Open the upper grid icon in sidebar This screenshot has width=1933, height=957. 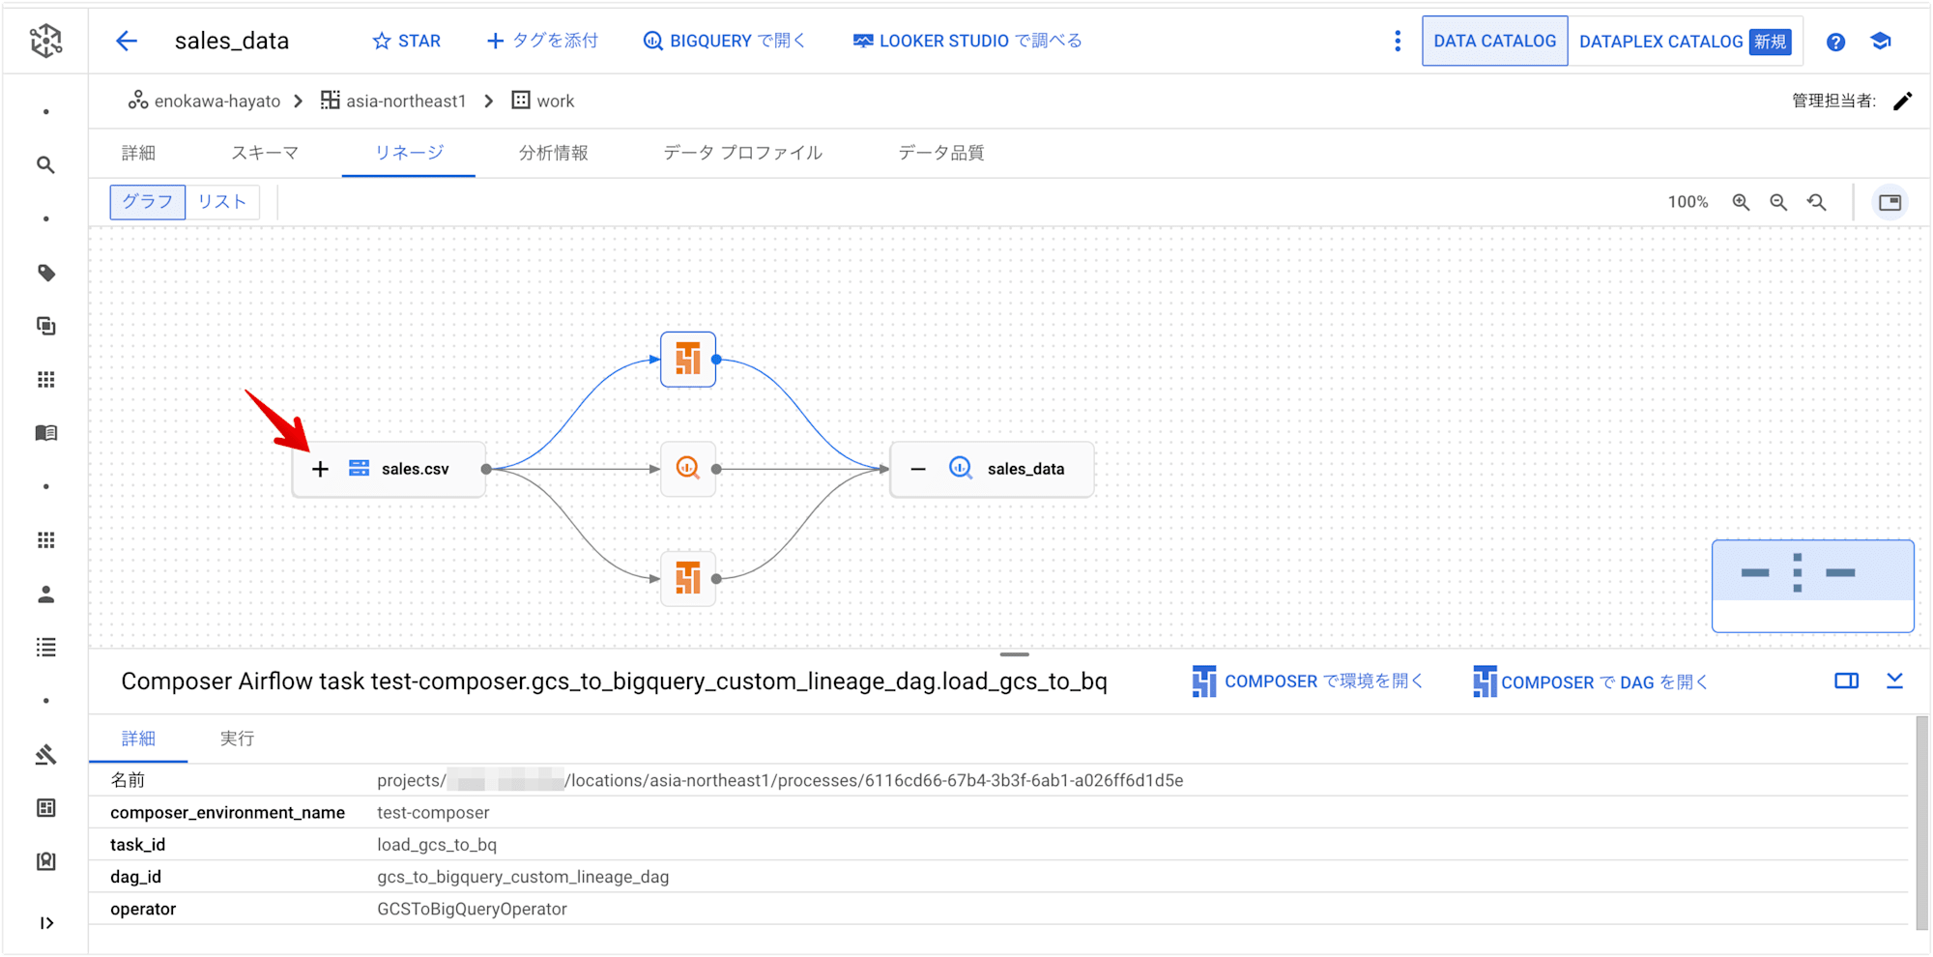pos(45,379)
